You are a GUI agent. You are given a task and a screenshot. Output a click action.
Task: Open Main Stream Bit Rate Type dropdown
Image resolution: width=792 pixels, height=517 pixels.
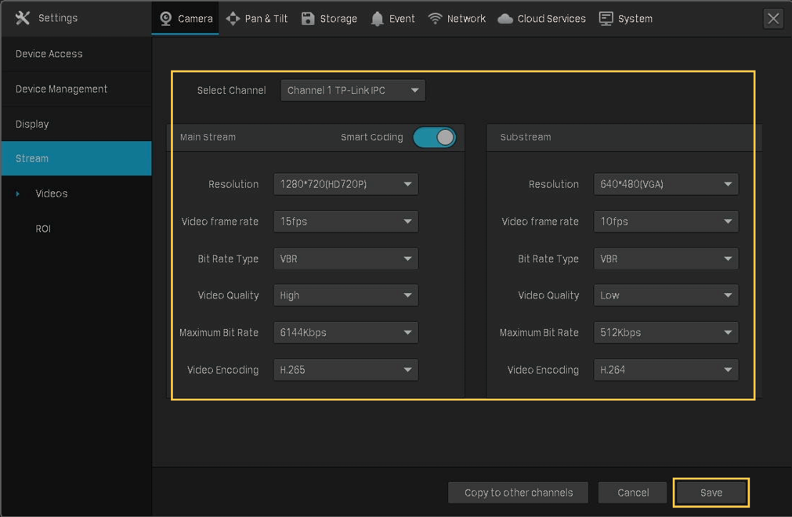tap(345, 258)
